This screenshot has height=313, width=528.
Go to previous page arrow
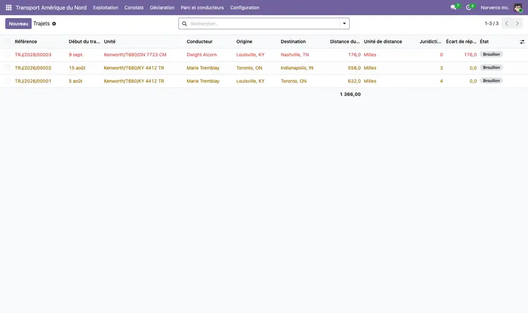[506, 23]
